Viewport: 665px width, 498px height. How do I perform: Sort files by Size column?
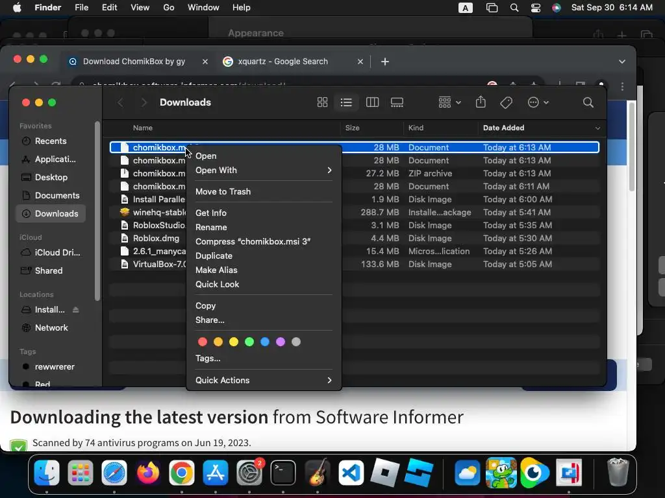pyautogui.click(x=372, y=128)
